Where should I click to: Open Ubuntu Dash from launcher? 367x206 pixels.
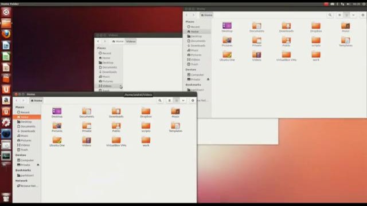tap(6, 12)
